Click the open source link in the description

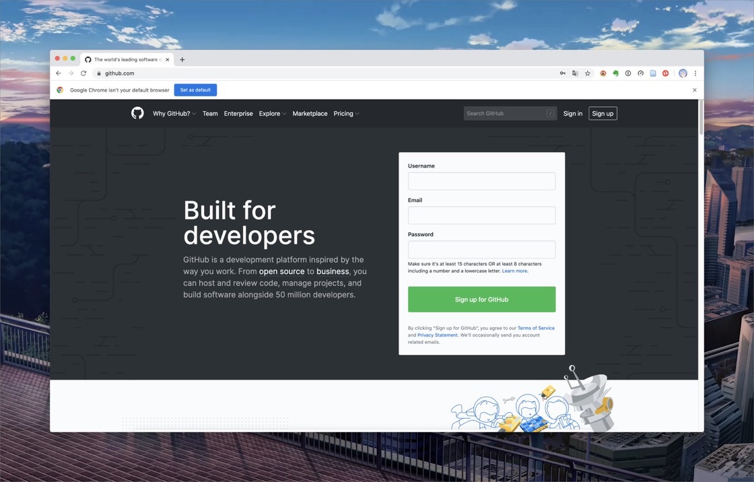click(282, 271)
